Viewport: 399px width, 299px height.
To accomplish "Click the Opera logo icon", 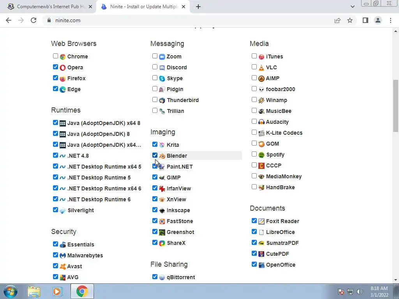I will click(x=63, y=68).
